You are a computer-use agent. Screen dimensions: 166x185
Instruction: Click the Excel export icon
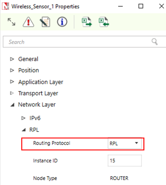[87, 22]
